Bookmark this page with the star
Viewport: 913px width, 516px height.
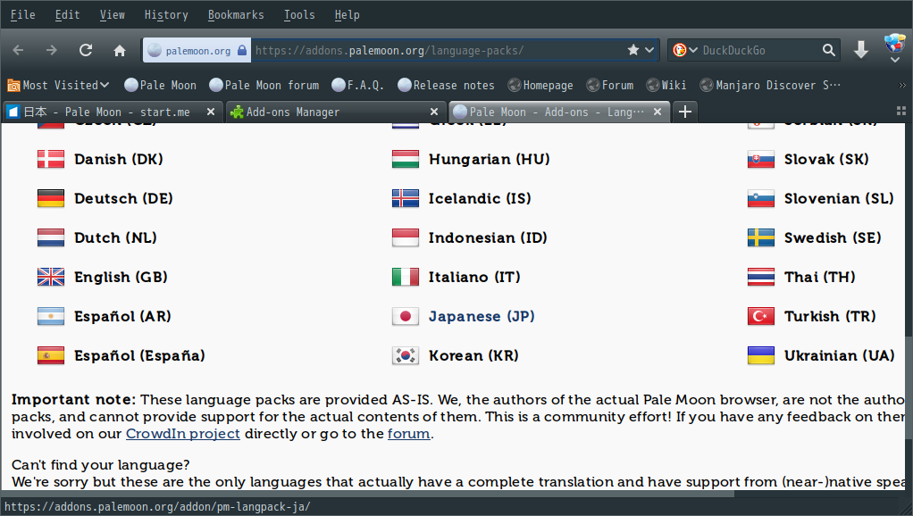click(632, 50)
